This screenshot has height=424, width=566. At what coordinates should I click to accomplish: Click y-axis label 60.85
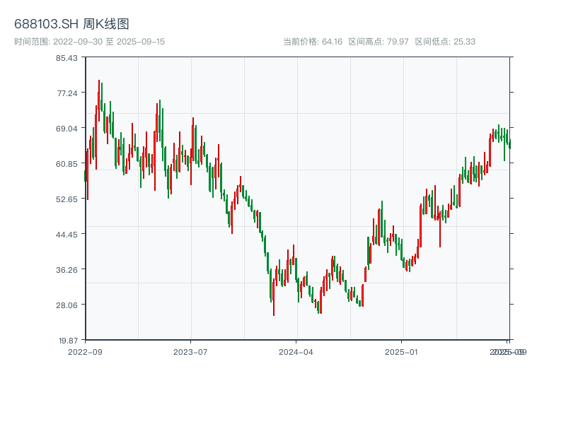pyautogui.click(x=67, y=164)
